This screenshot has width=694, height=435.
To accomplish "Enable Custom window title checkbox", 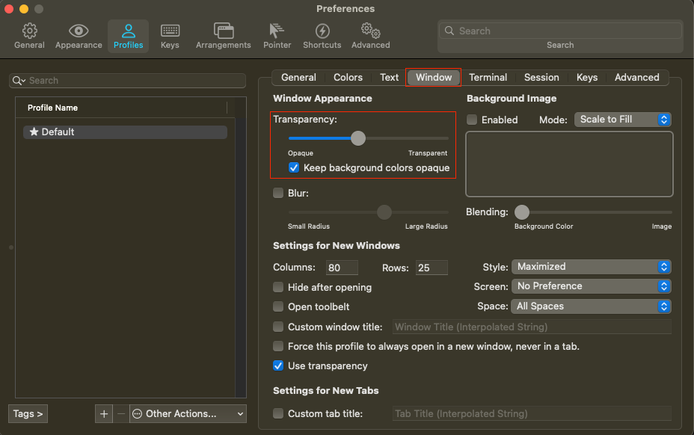I will coord(278,327).
